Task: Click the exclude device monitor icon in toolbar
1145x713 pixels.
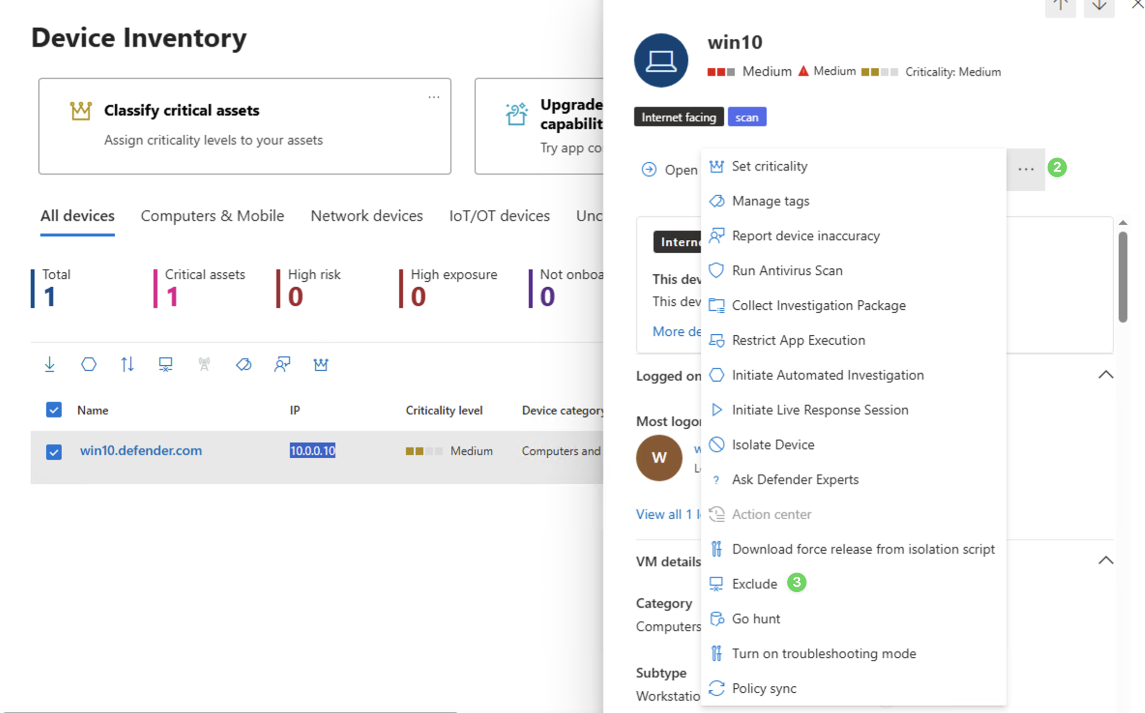Action: pyautogui.click(x=166, y=364)
